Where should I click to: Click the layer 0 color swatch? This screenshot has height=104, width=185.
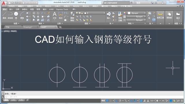85,13
